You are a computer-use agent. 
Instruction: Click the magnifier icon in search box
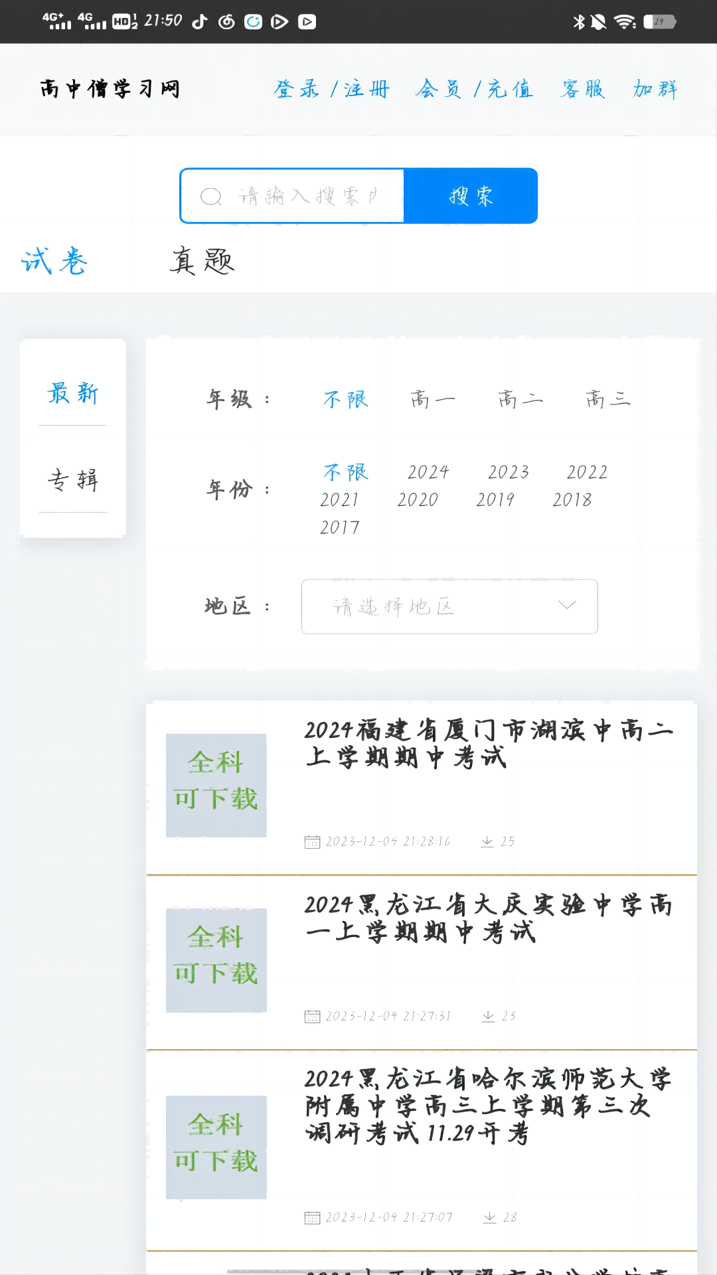coord(211,197)
